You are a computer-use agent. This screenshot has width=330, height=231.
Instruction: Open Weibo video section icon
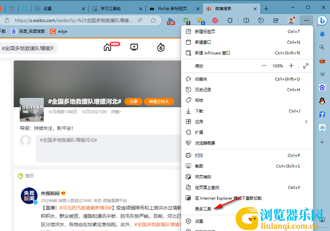tap(134, 47)
